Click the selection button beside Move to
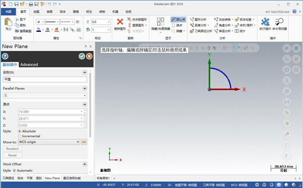This screenshot has height=188, width=303. click(x=84, y=142)
